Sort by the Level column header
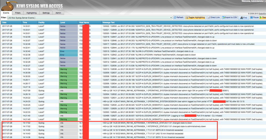Image resolution: width=266 pixels, height=140 pixels. pos(68,23)
